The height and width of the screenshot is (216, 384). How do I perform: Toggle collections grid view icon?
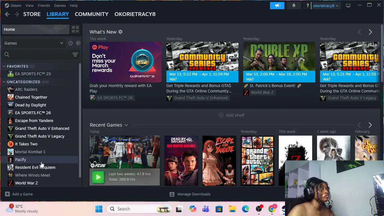point(75,29)
